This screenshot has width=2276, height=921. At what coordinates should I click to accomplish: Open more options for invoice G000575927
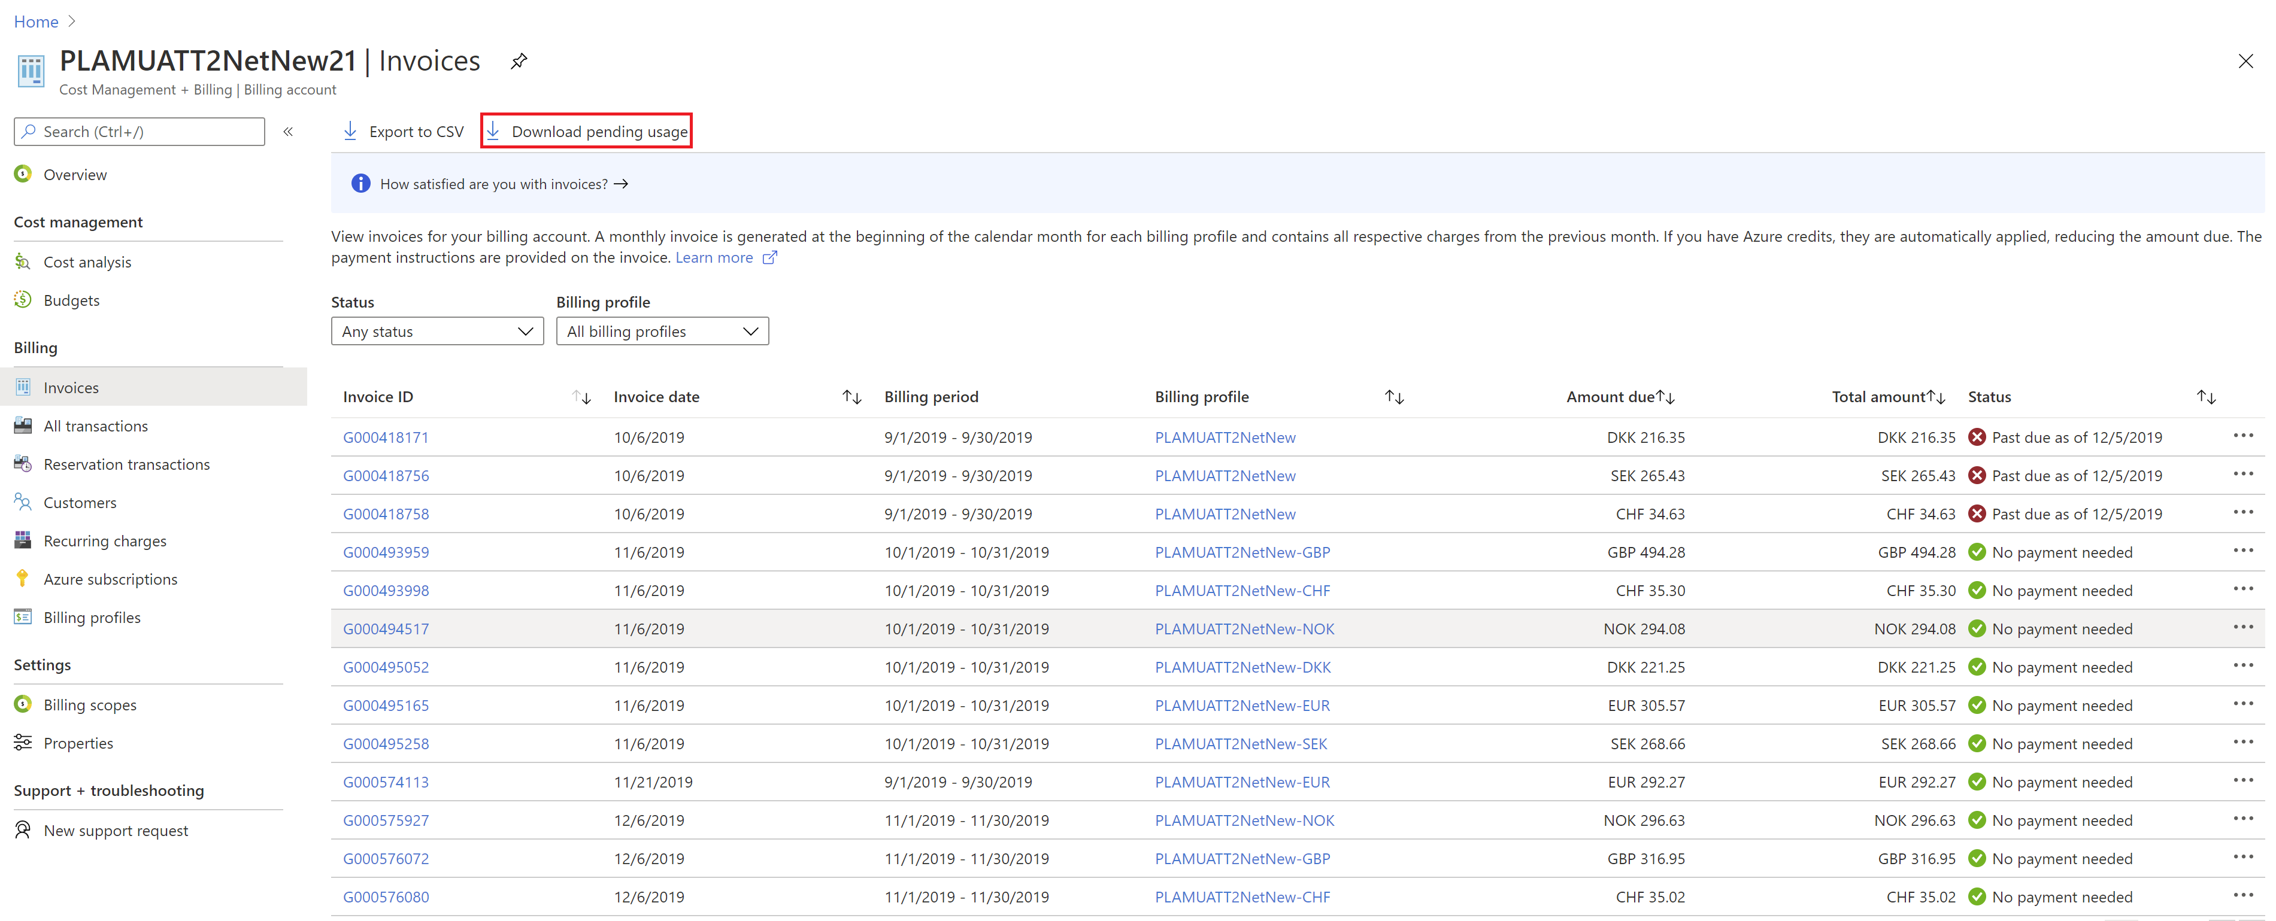tap(2243, 819)
